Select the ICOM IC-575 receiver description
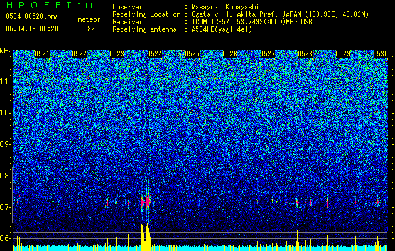Viewport: 395px width, 251px height. [x=252, y=22]
